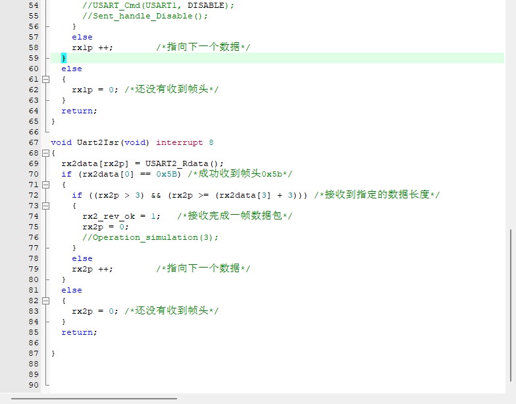Click the '还没有收到帧头' comment on line 83
Screen dimensions: 516x404
click(x=172, y=310)
